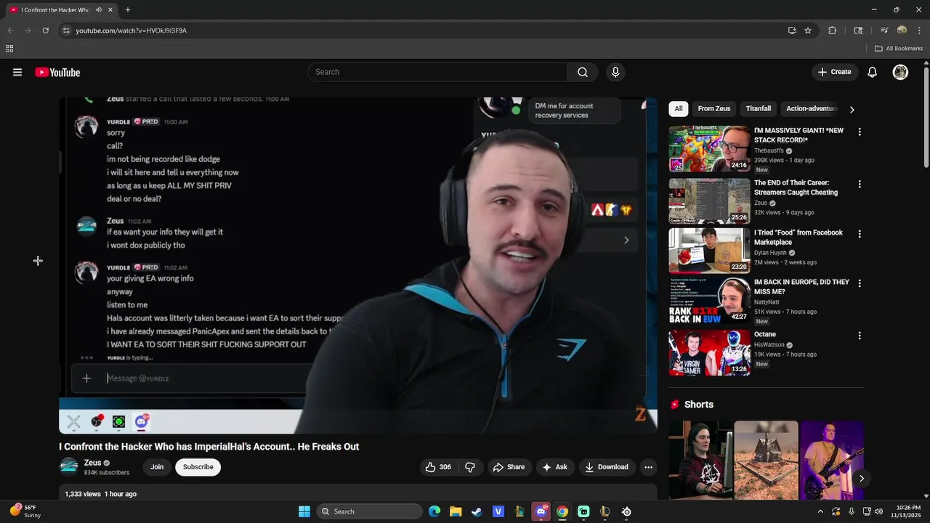Subscribe to the Zeus channel
Viewport: 930px width, 523px height.
[198, 467]
